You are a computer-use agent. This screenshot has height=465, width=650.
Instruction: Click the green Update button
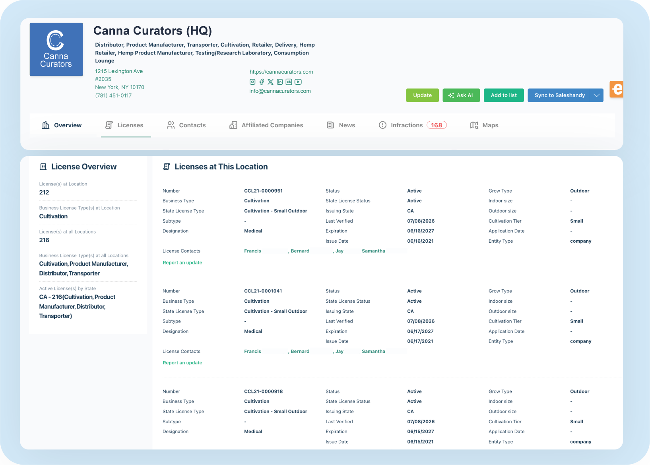422,95
